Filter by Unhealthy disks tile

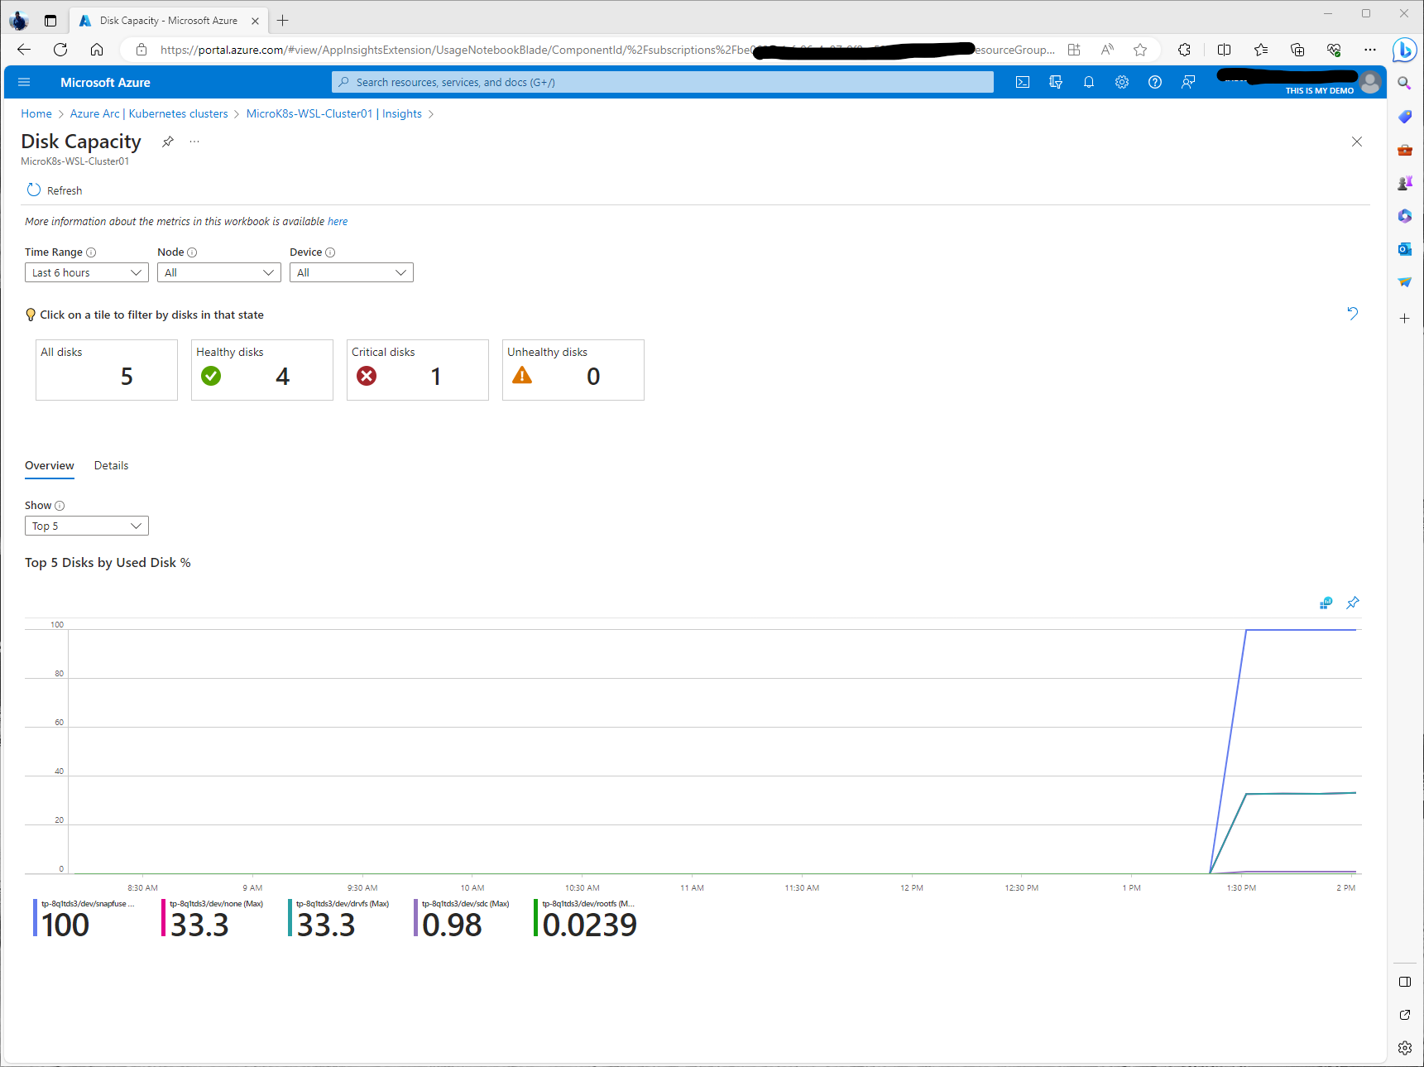tap(573, 370)
